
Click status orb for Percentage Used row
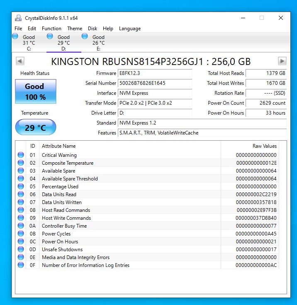pos(21,187)
